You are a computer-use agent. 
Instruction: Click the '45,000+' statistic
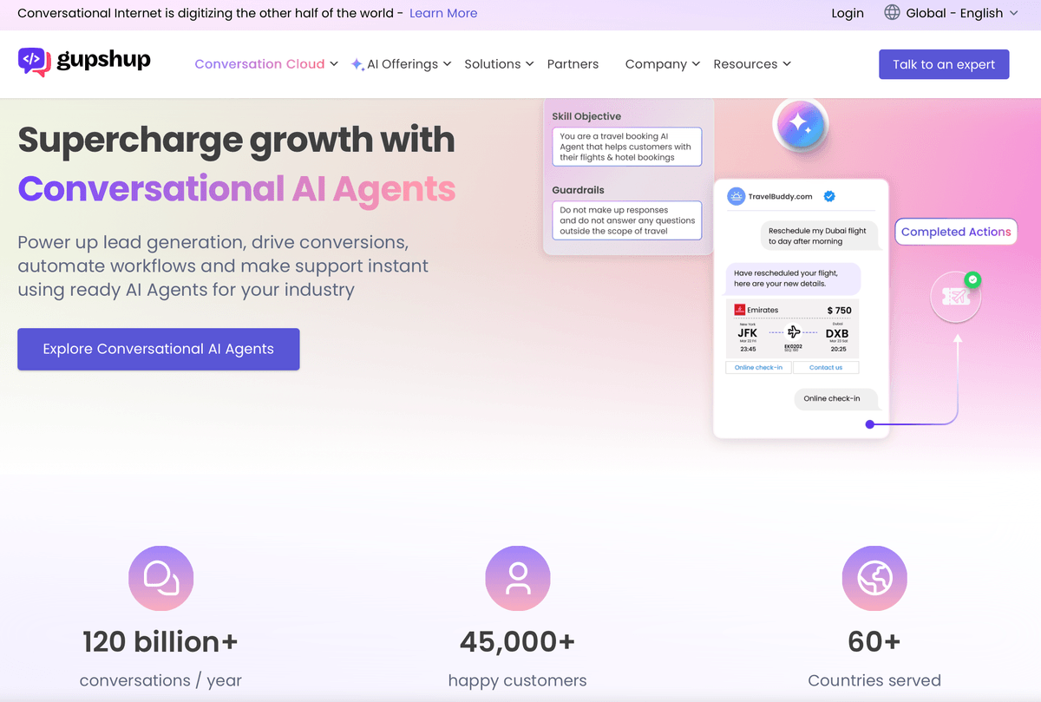(x=518, y=642)
